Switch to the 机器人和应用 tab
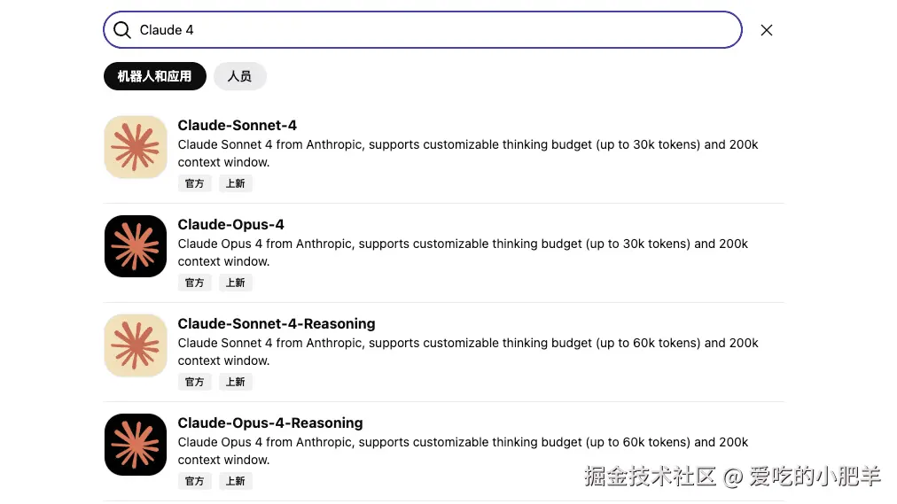The height and width of the screenshot is (504, 897). [154, 76]
